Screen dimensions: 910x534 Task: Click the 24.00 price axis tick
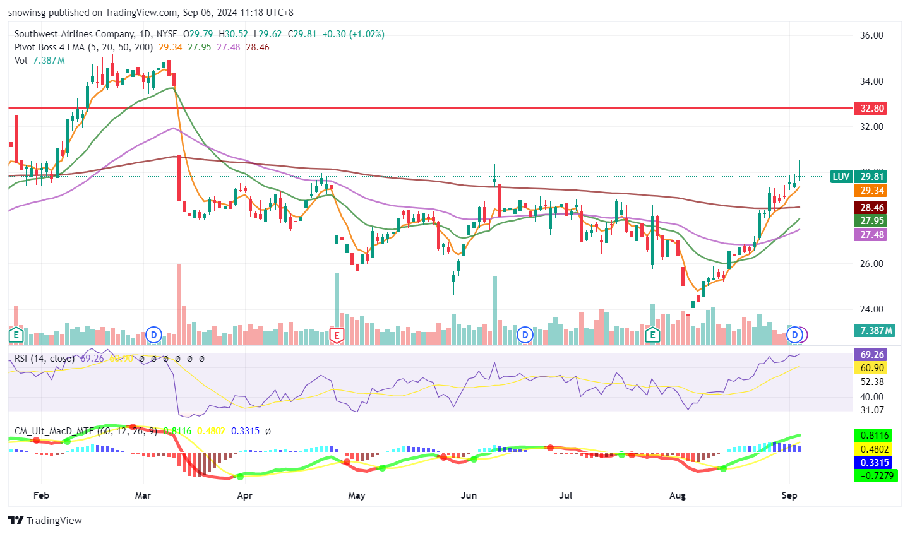coord(871,309)
